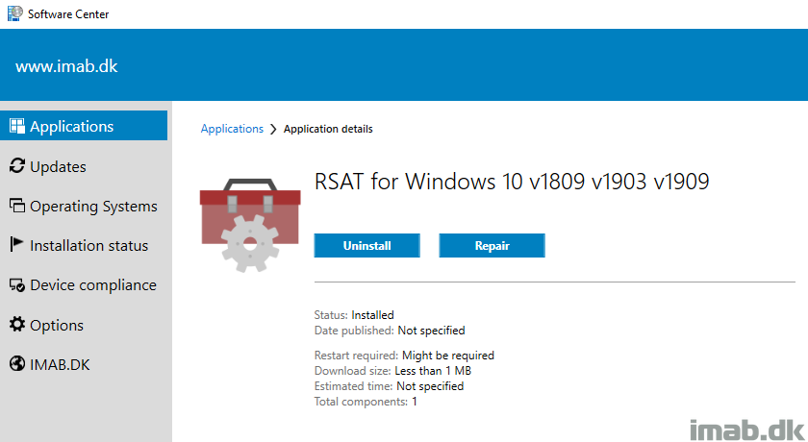The image size is (808, 442).
Task: Click the Software Center title bar icon
Action: [x=15, y=13]
